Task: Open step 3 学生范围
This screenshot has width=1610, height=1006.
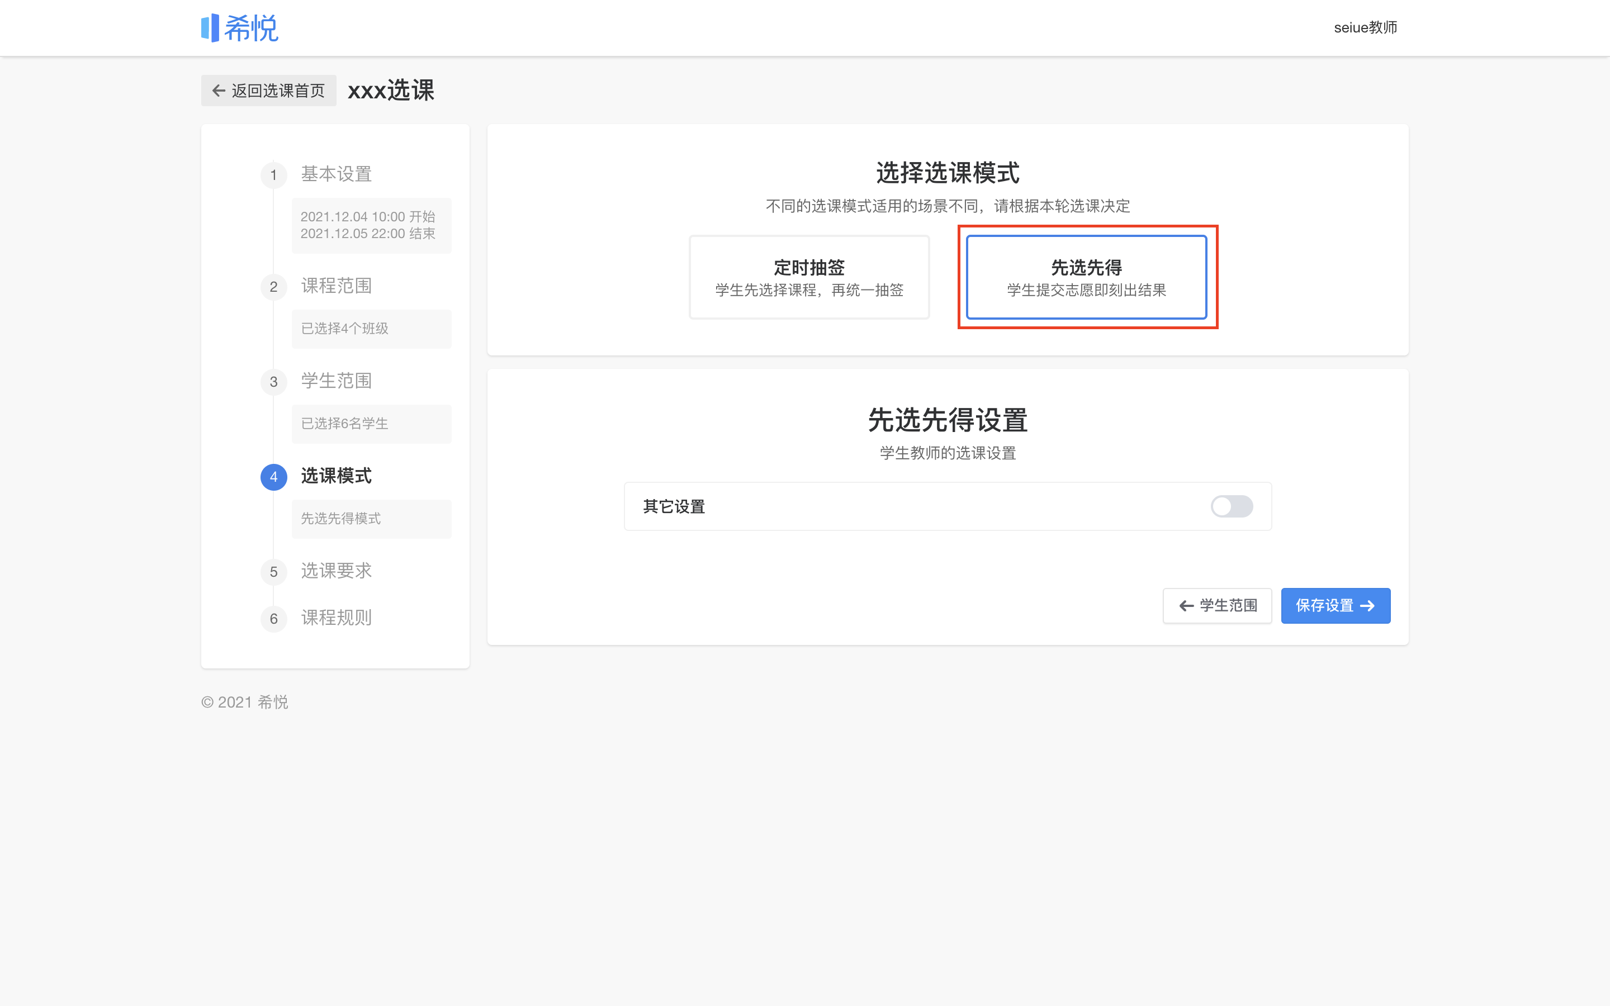Action: click(336, 381)
